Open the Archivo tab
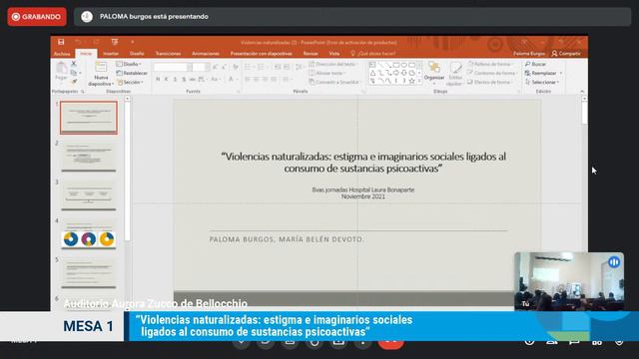Viewport: 639px width, 359px height. [x=62, y=54]
